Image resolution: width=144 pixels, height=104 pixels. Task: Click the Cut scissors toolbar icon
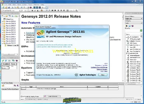[13, 8]
